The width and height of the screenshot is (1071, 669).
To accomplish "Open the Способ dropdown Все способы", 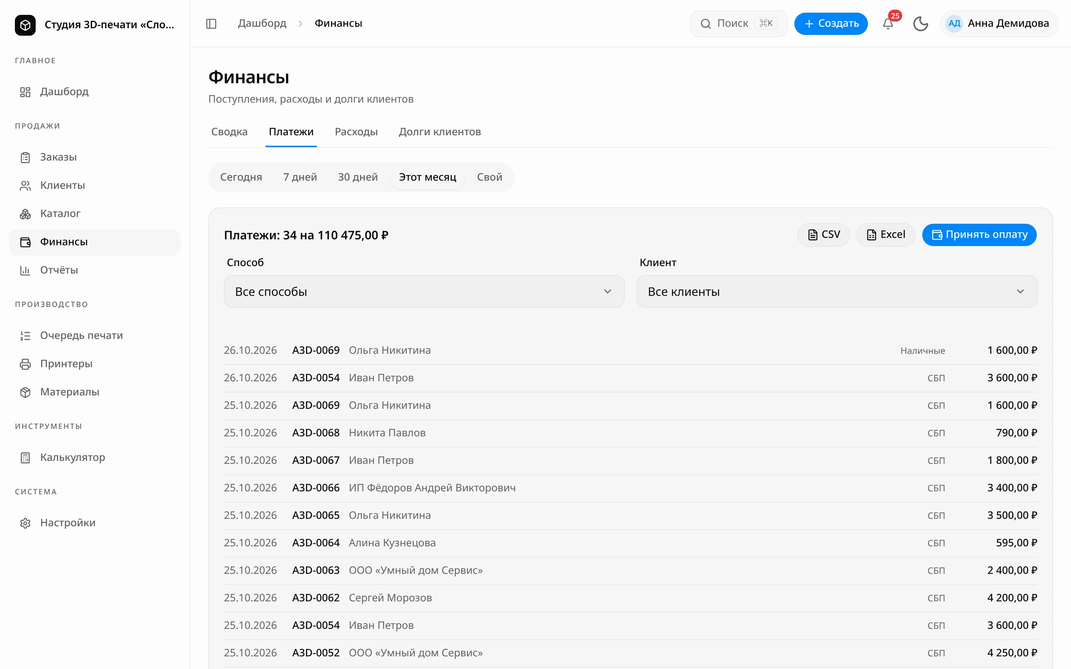I will point(424,292).
